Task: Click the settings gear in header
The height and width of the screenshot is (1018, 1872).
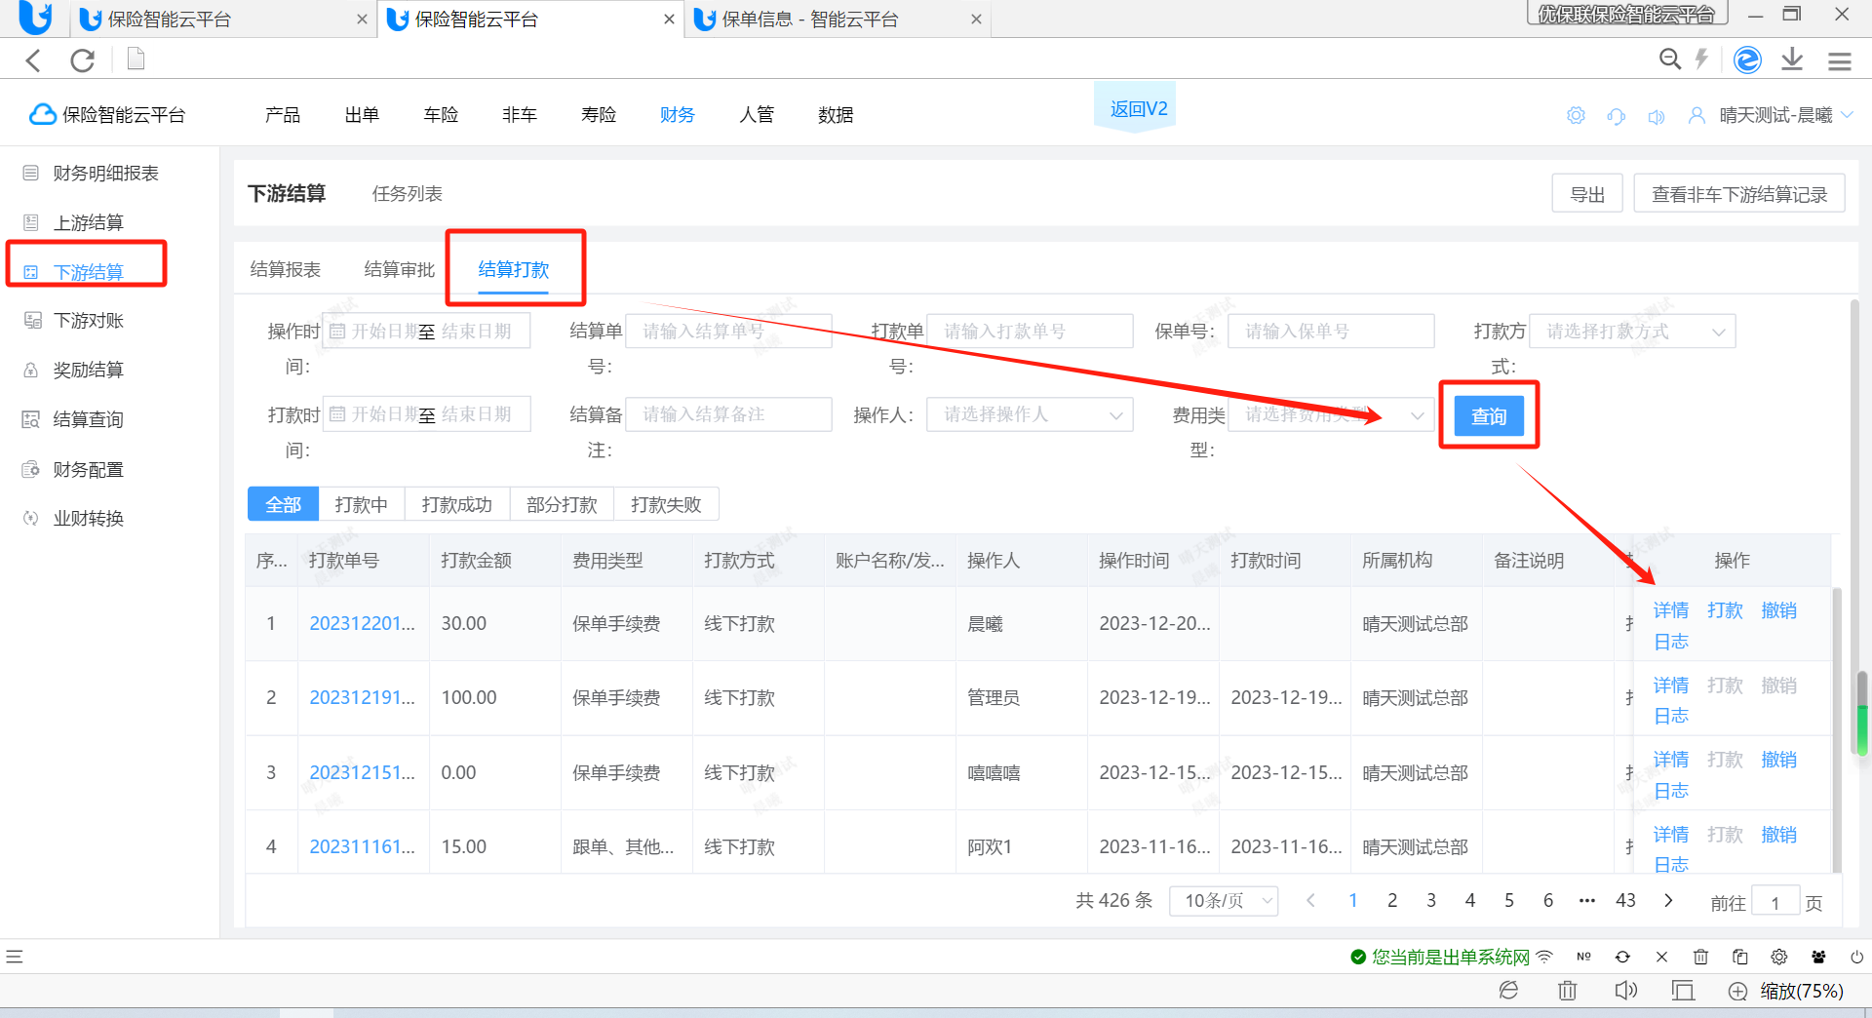Action: pyautogui.click(x=1576, y=116)
